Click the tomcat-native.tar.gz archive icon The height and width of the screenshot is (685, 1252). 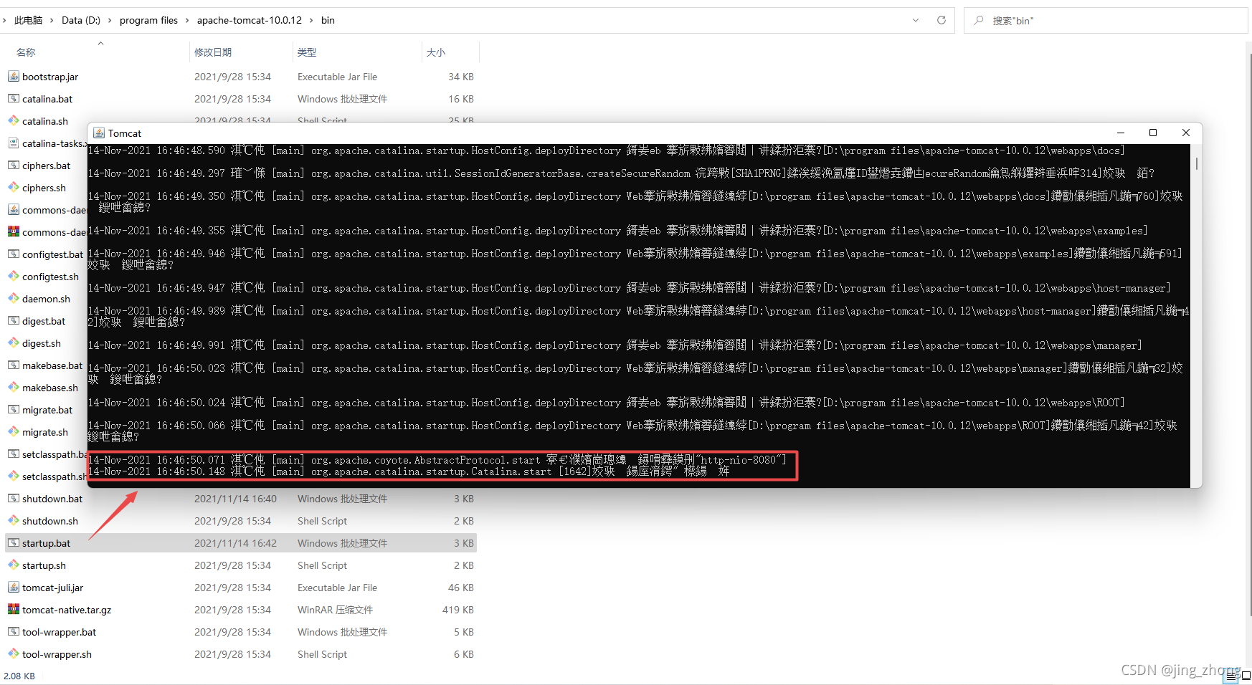pos(14,610)
